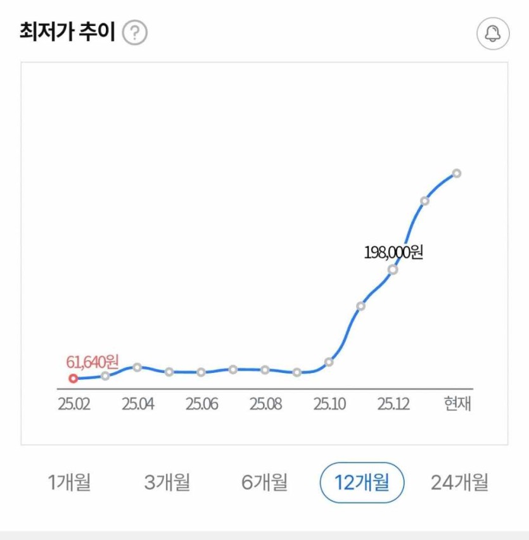Click the 25.06 data point on chart
Image resolution: width=529 pixels, height=540 pixels.
tap(201, 372)
